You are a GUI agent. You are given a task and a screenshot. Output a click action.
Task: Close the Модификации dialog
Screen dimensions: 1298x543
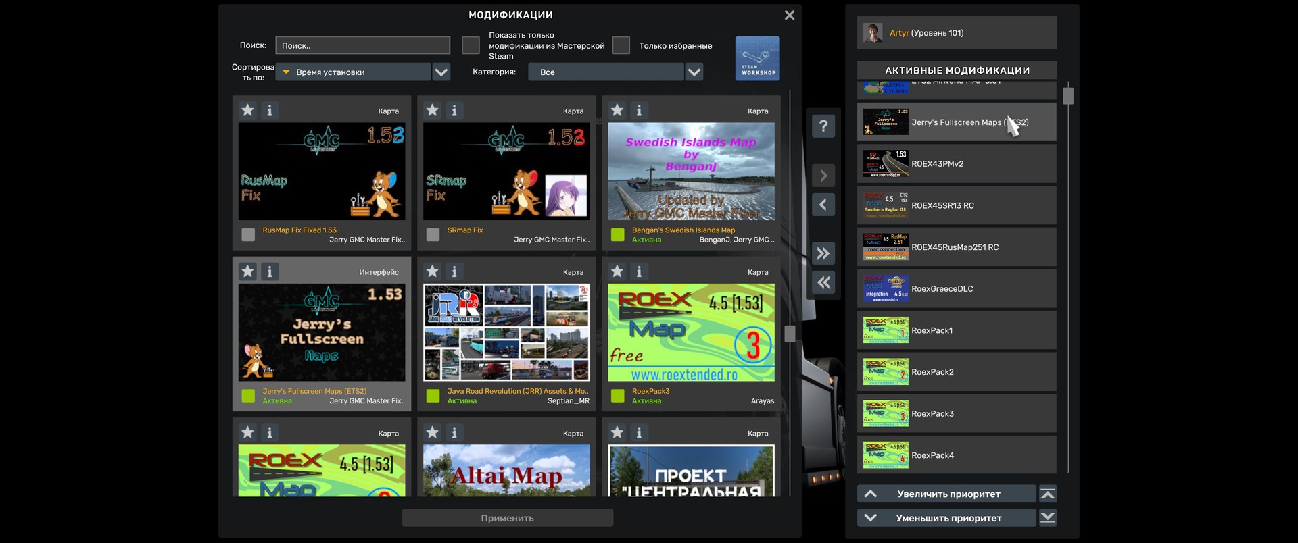(x=789, y=15)
